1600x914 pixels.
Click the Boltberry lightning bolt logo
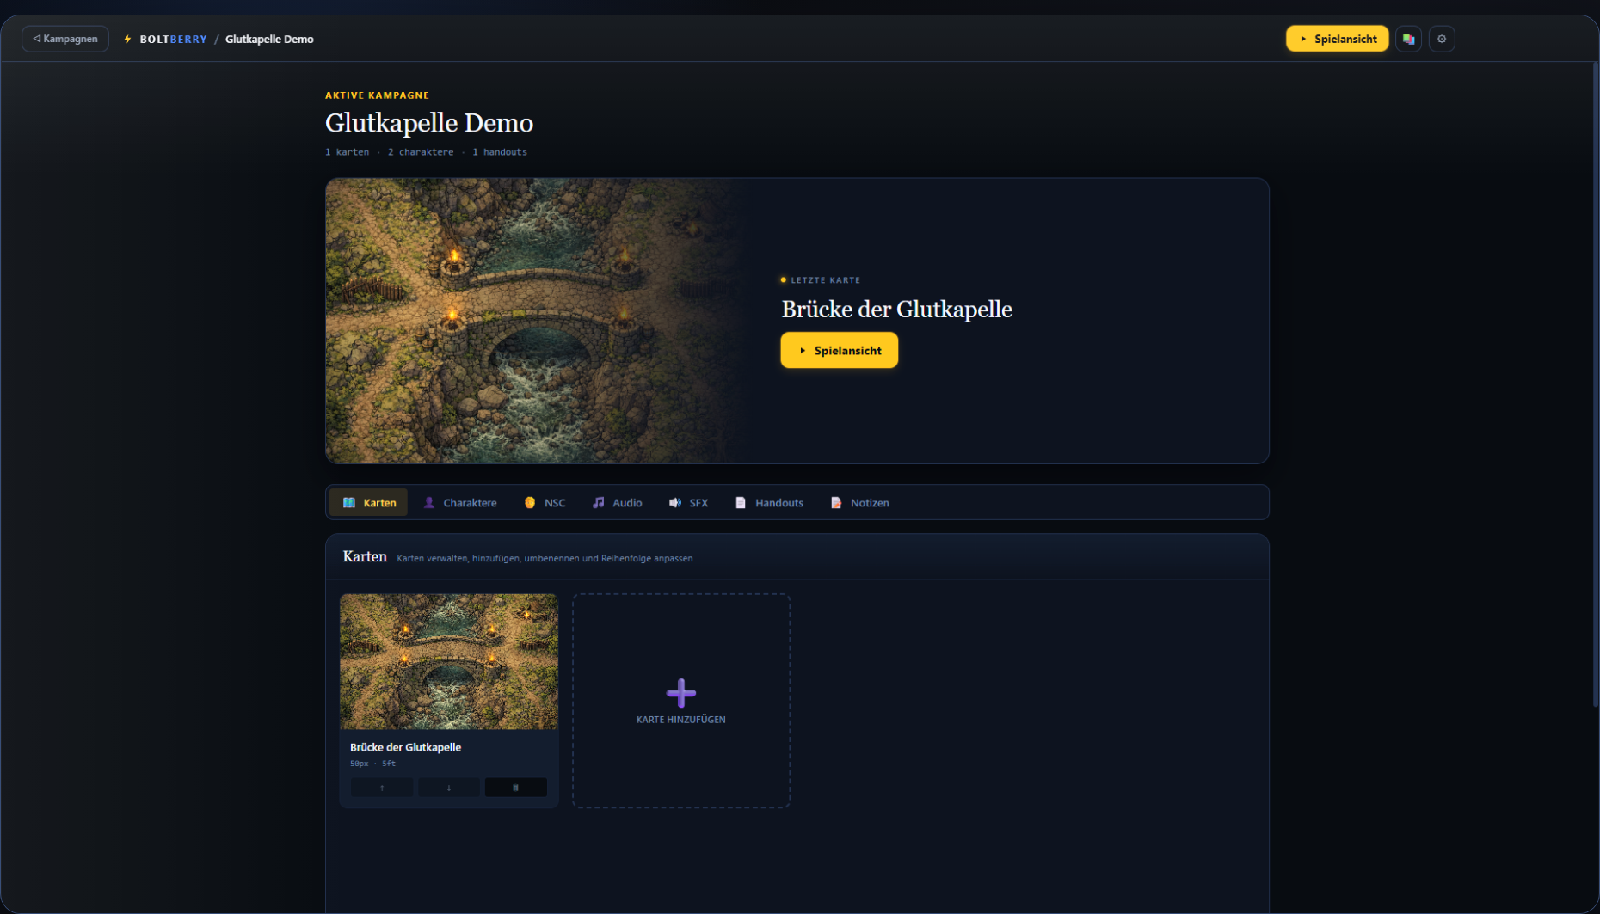point(128,39)
